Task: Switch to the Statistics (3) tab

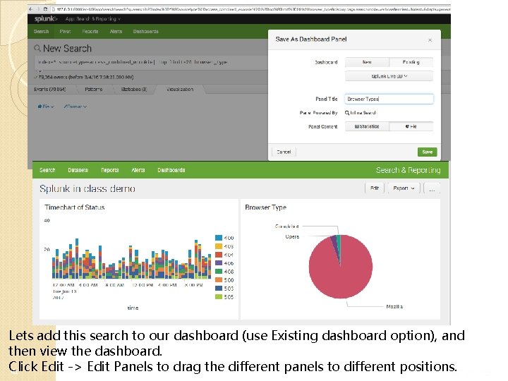Action: point(134,89)
